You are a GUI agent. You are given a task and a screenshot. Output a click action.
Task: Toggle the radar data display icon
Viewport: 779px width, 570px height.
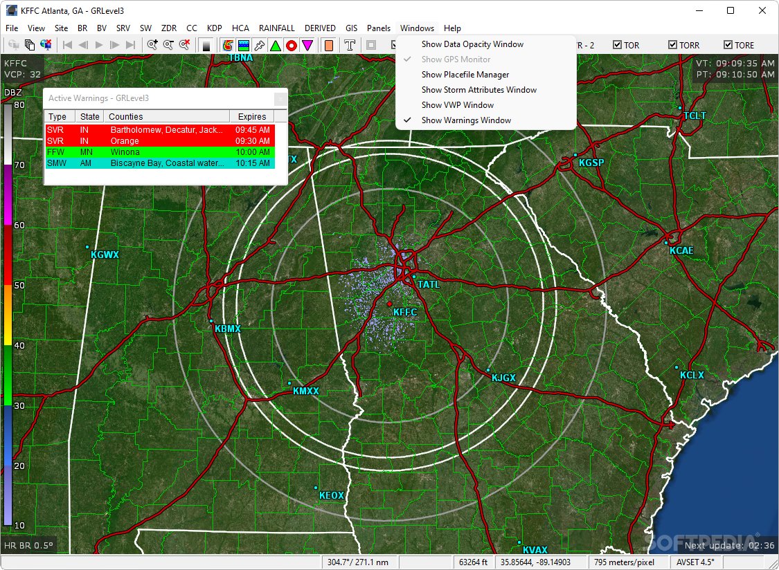228,45
